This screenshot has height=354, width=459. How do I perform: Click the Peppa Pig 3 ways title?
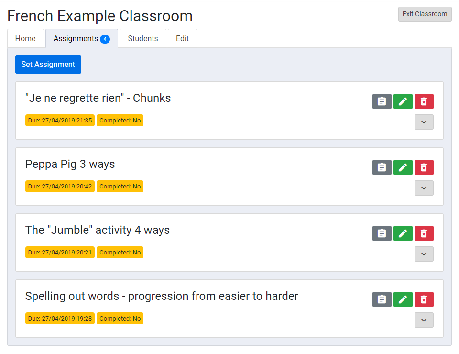coord(70,165)
